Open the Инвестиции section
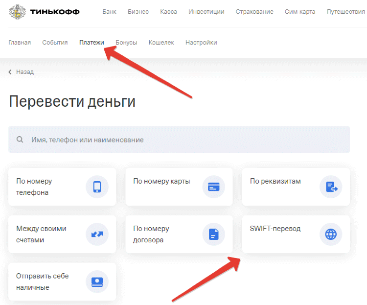 point(206,12)
